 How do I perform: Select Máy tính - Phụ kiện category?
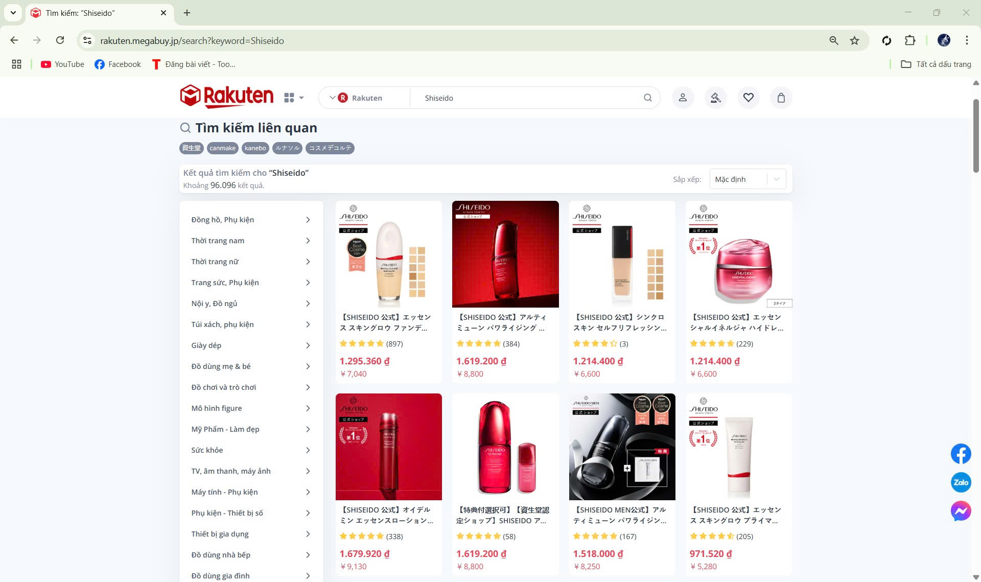(251, 492)
